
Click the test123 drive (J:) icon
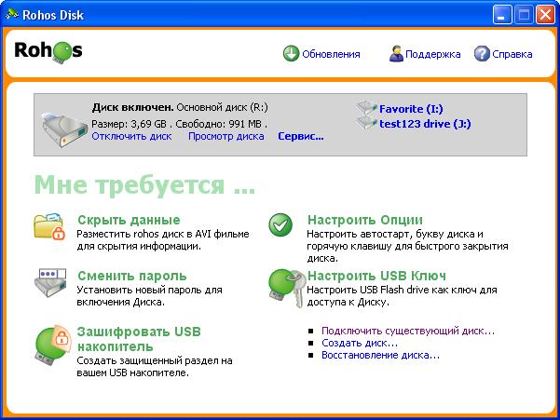point(367,123)
